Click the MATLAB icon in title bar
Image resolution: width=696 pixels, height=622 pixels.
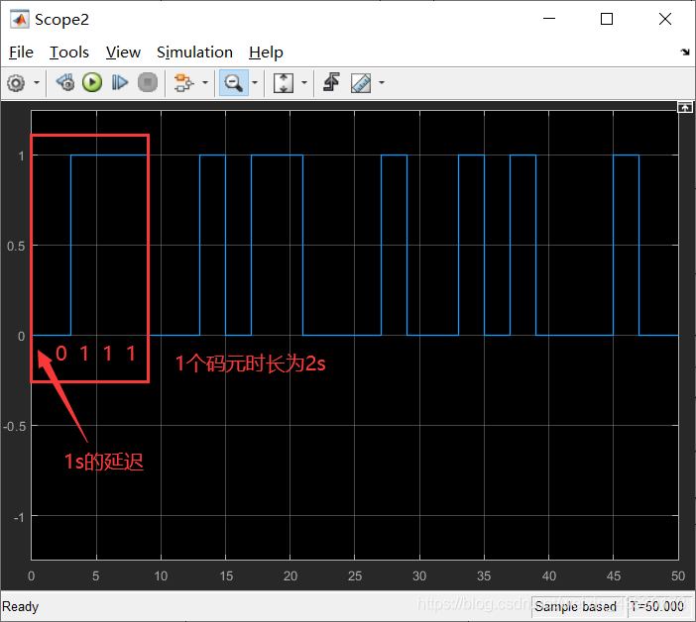(x=20, y=20)
